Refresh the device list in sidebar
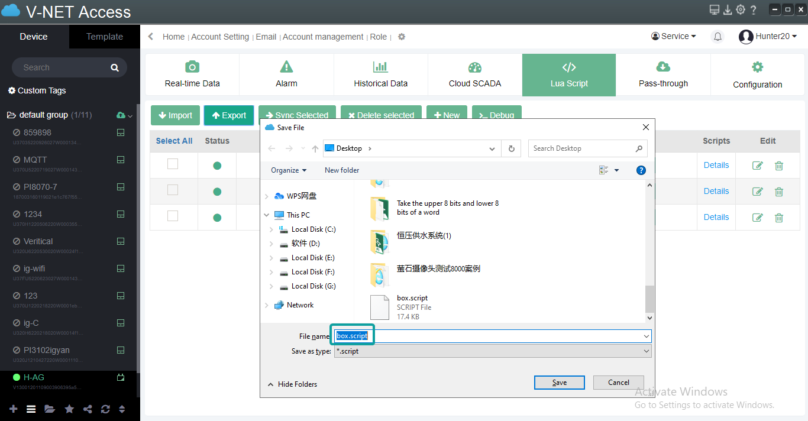This screenshot has height=421, width=808. click(105, 409)
